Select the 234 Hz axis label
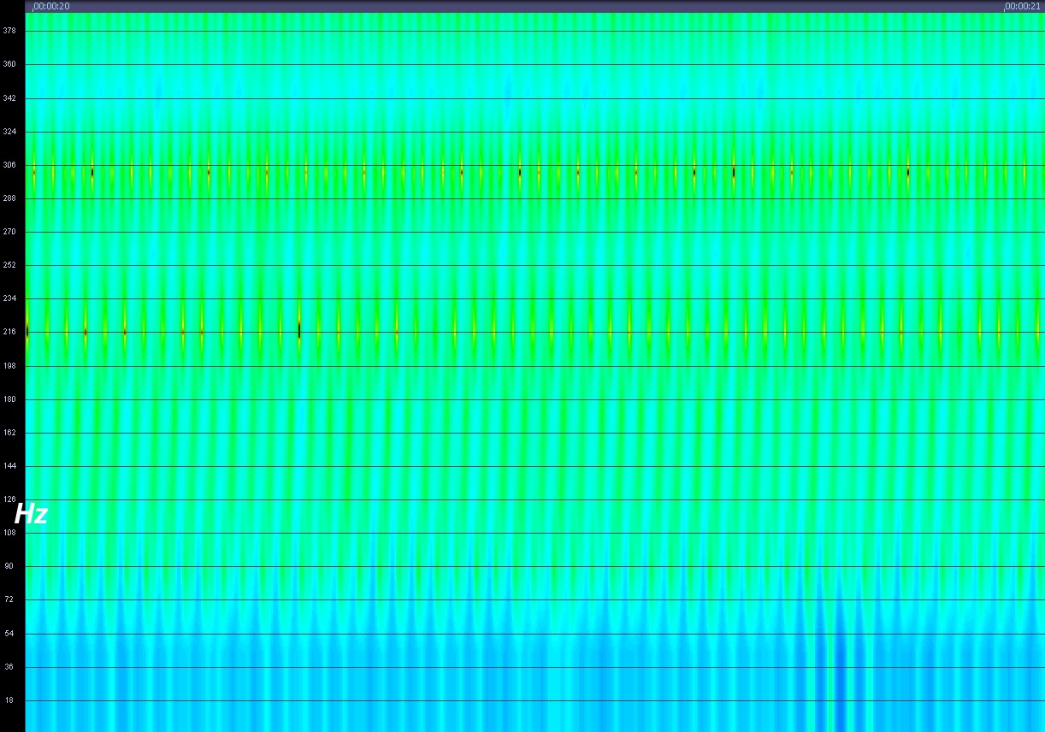The width and height of the screenshot is (1045, 732). 10,298
